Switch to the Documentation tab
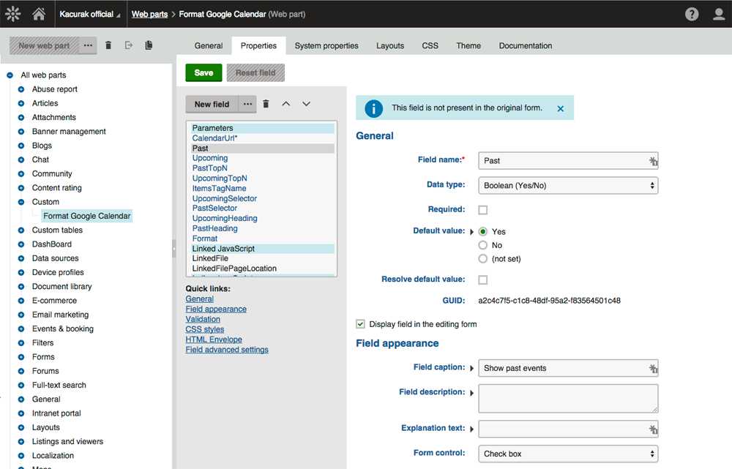732x469 pixels. tap(525, 46)
